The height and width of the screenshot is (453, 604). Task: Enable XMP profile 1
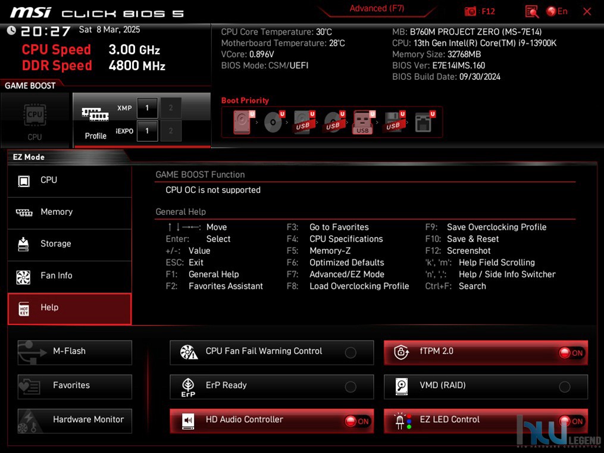pyautogui.click(x=147, y=108)
